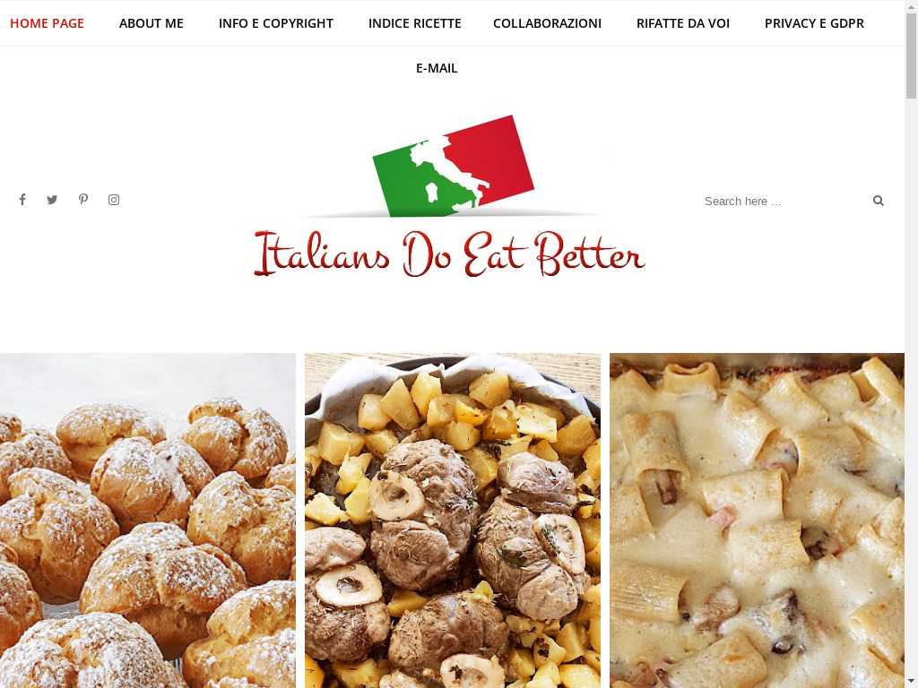Open the Facebook social icon
Viewport: 918px width, 688px height.
click(x=22, y=200)
